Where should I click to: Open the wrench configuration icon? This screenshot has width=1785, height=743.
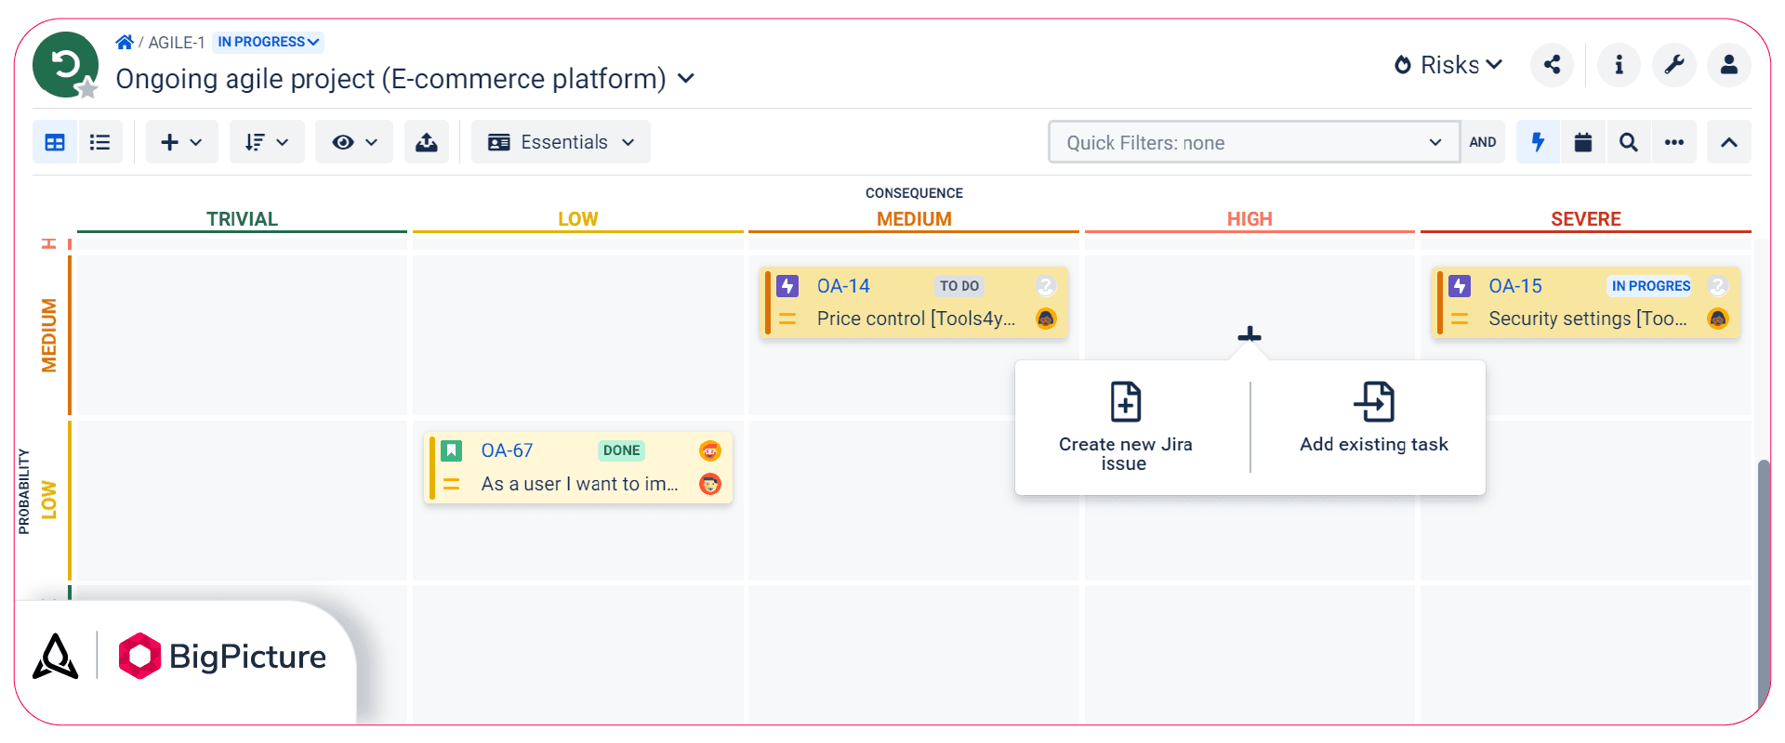tap(1674, 65)
